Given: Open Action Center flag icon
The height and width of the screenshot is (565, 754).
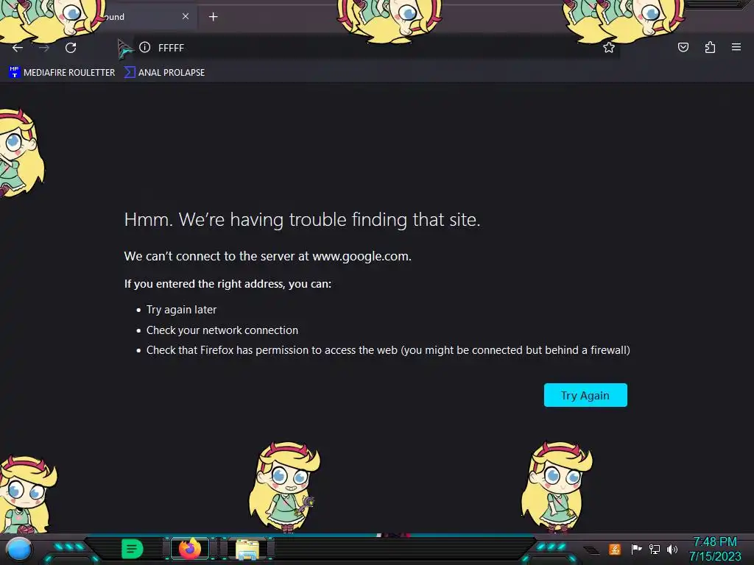Looking at the screenshot, I should (x=636, y=549).
